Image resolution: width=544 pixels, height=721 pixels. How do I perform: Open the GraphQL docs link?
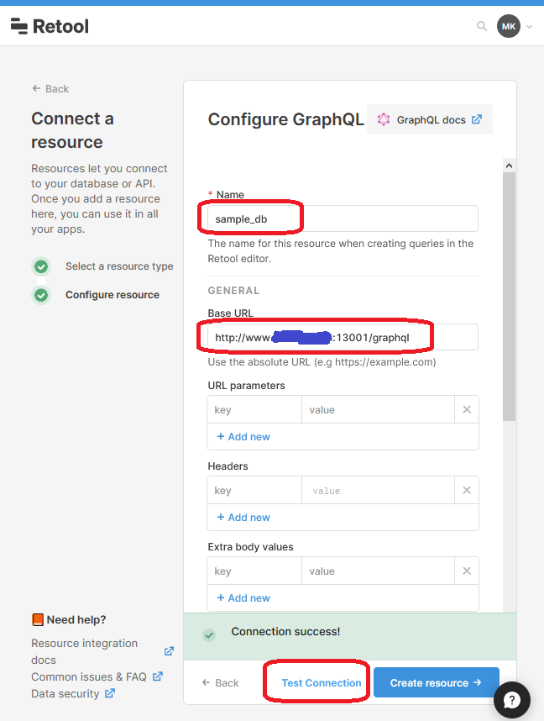coord(430,119)
